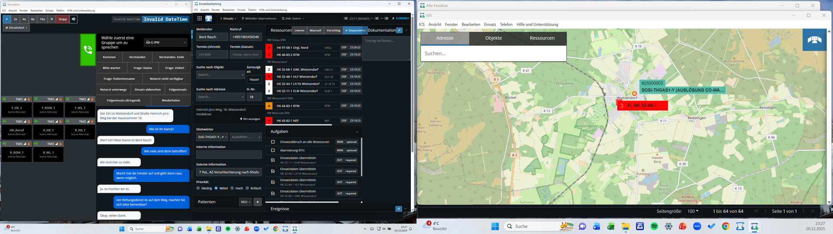Check Einsatzabbruch an alle Ressourcen task
833x234 pixels.
pyautogui.click(x=273, y=142)
